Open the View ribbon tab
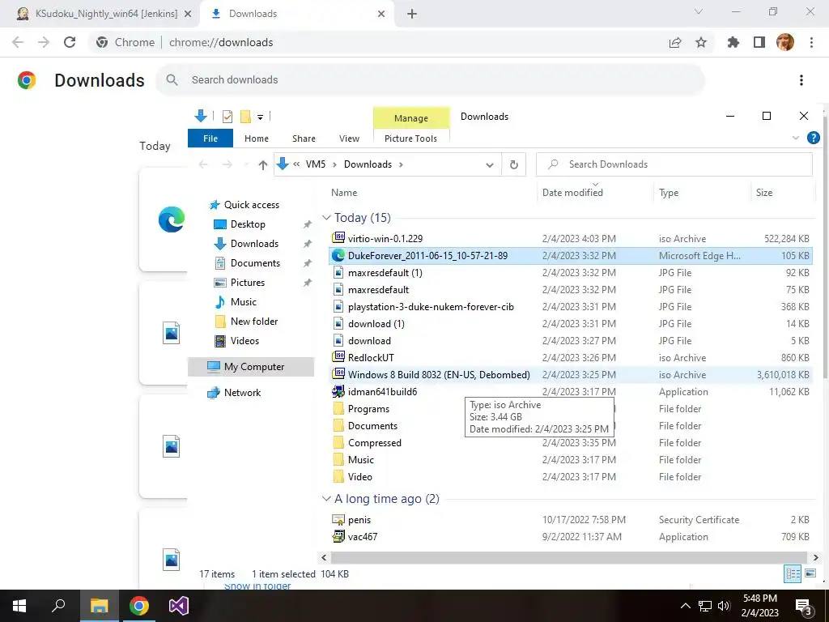 [349, 138]
